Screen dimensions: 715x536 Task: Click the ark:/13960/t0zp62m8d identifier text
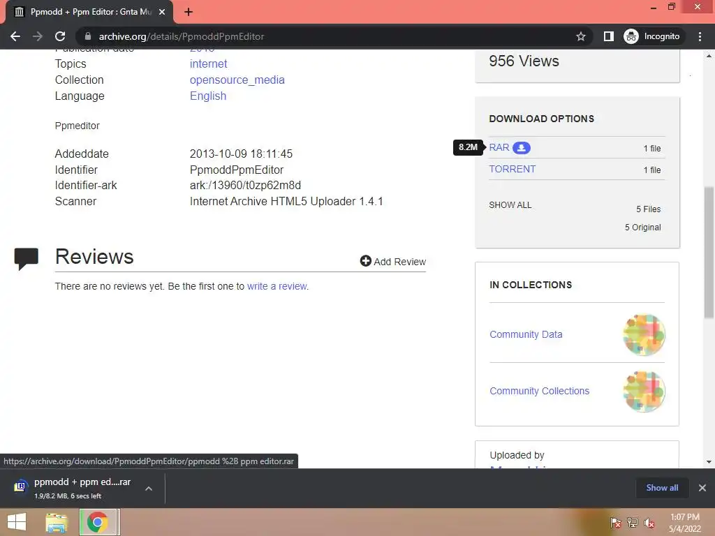[x=245, y=185]
